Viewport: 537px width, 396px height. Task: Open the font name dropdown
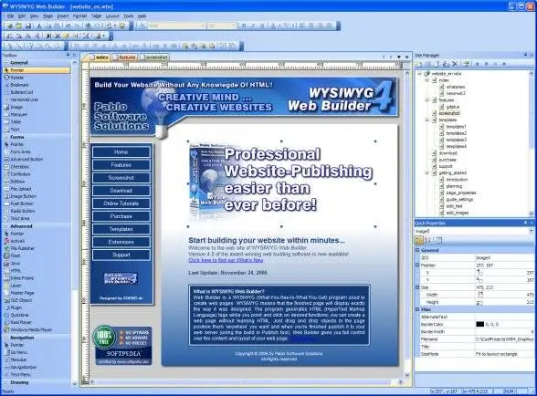pos(203,26)
